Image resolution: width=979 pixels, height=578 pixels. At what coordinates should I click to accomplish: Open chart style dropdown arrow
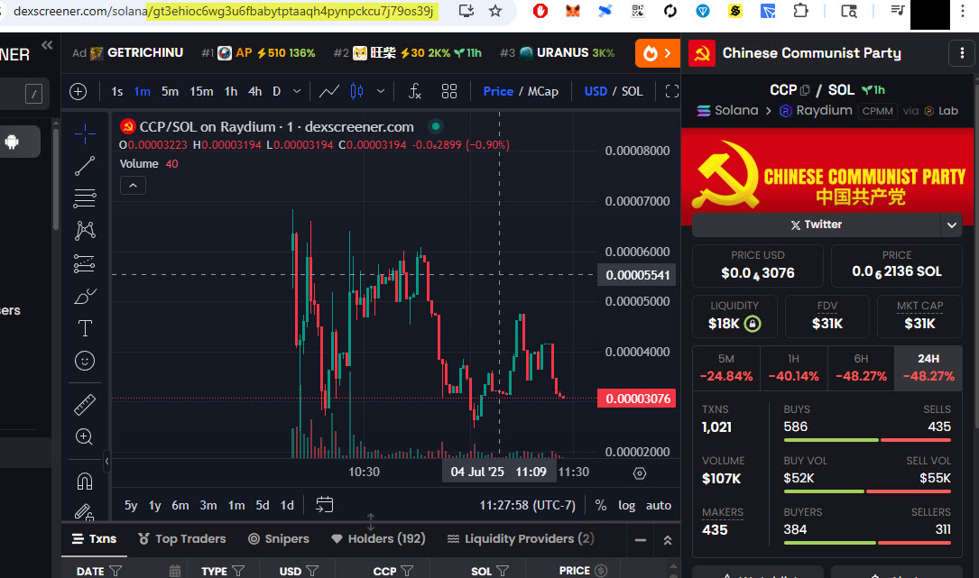(380, 92)
